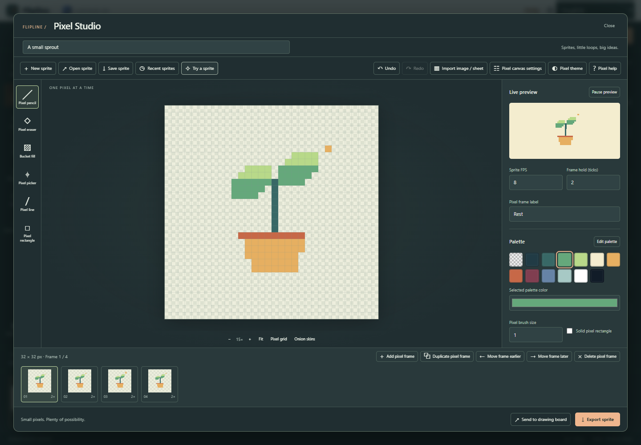Add a new pixel frame

[397, 356]
